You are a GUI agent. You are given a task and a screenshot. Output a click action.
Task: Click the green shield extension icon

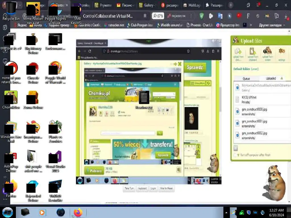tap(201, 16)
